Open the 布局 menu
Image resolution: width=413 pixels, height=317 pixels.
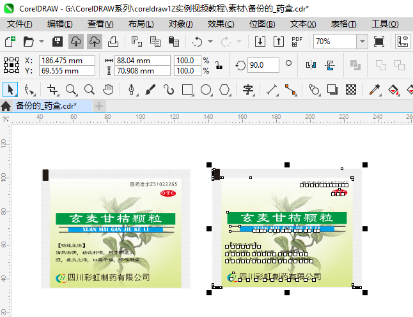[x=141, y=24]
